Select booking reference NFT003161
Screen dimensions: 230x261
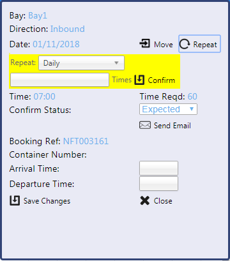(x=86, y=141)
